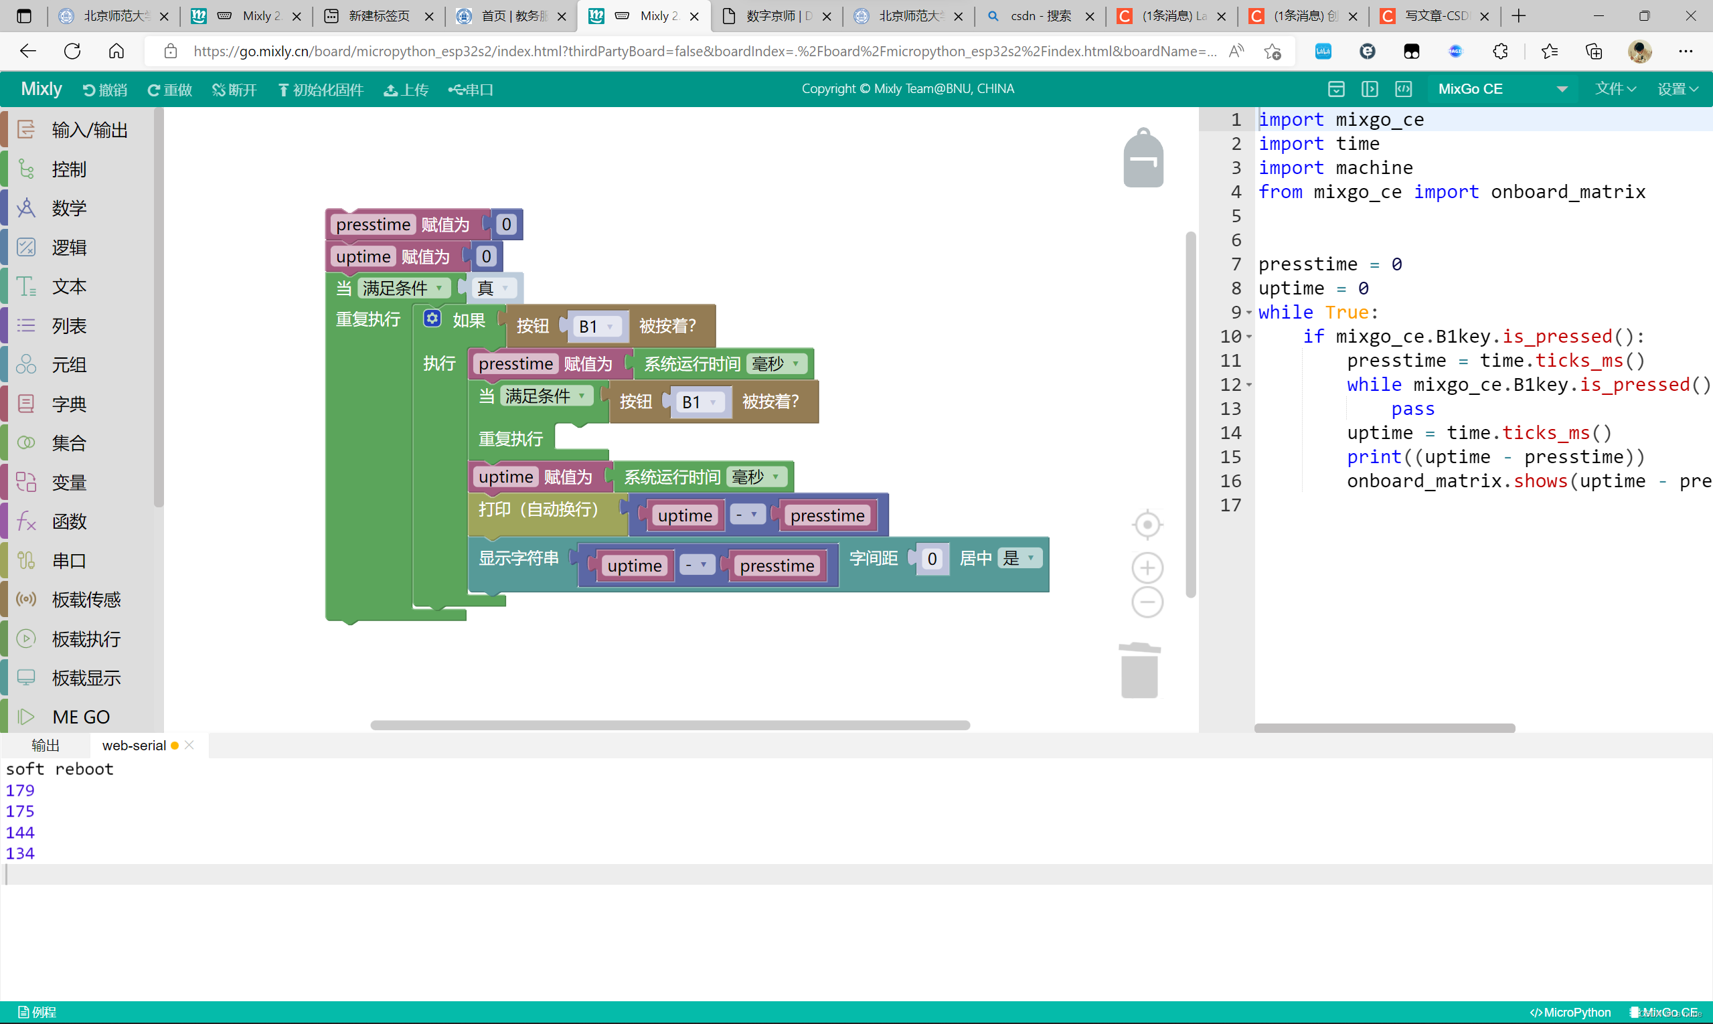Click the gear icon on the 如果 block
Screen dimensions: 1713x1024
[x=432, y=319]
